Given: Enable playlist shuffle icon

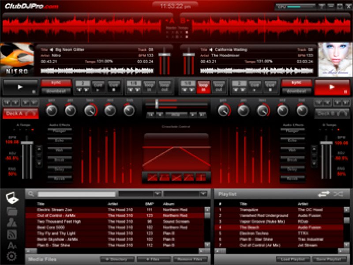Looking at the screenshot, I should coord(338,194).
